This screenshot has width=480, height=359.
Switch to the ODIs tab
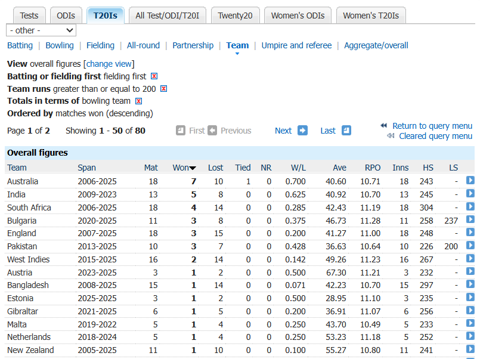click(x=66, y=16)
